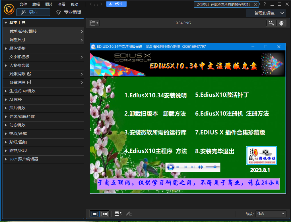Viewport: 291px width, 222px height.
Task: Click the volume slider in the preview
Action: coord(212,167)
